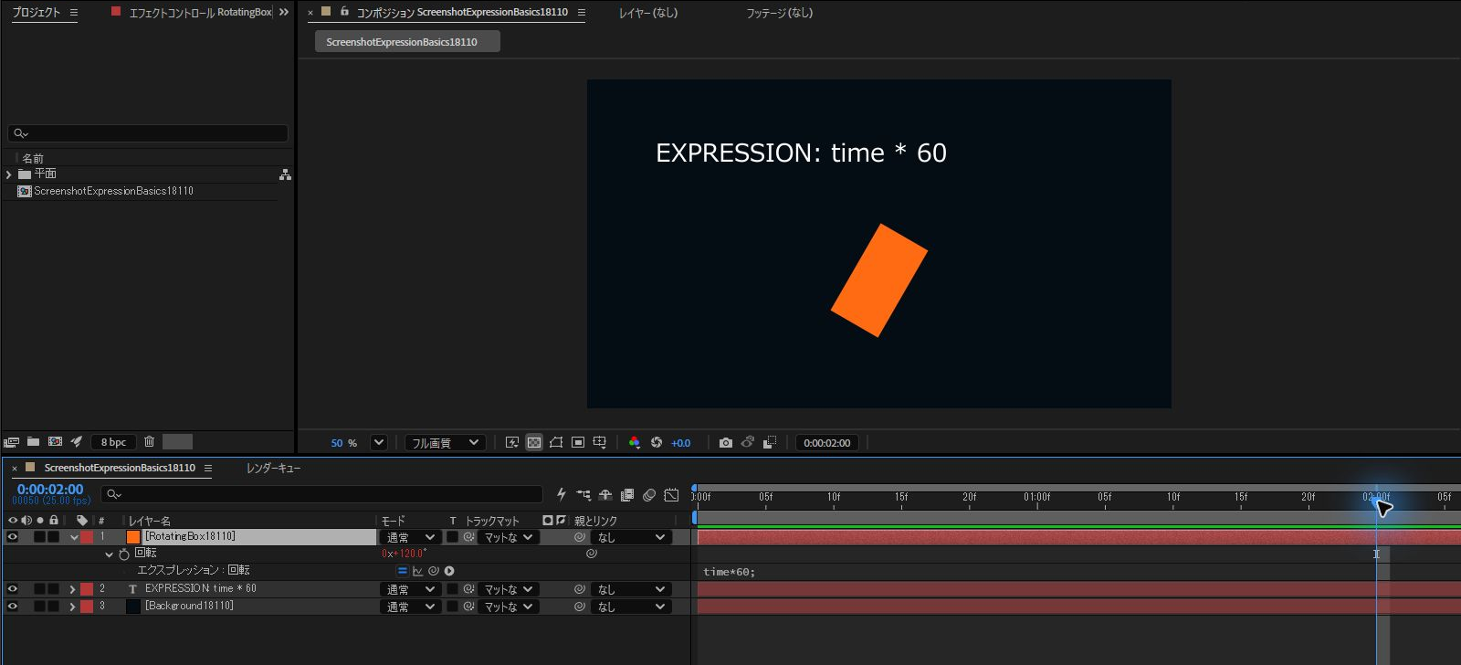
Task: Click the snapshot camera icon in viewer
Action: point(725,443)
